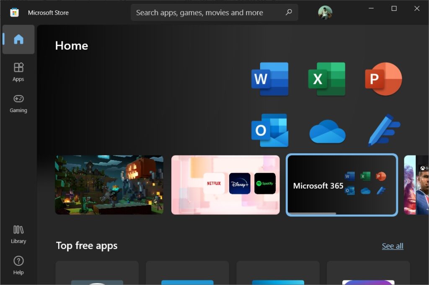Image resolution: width=429 pixels, height=285 pixels.
Task: Click the search magnifier icon
Action: 288,13
